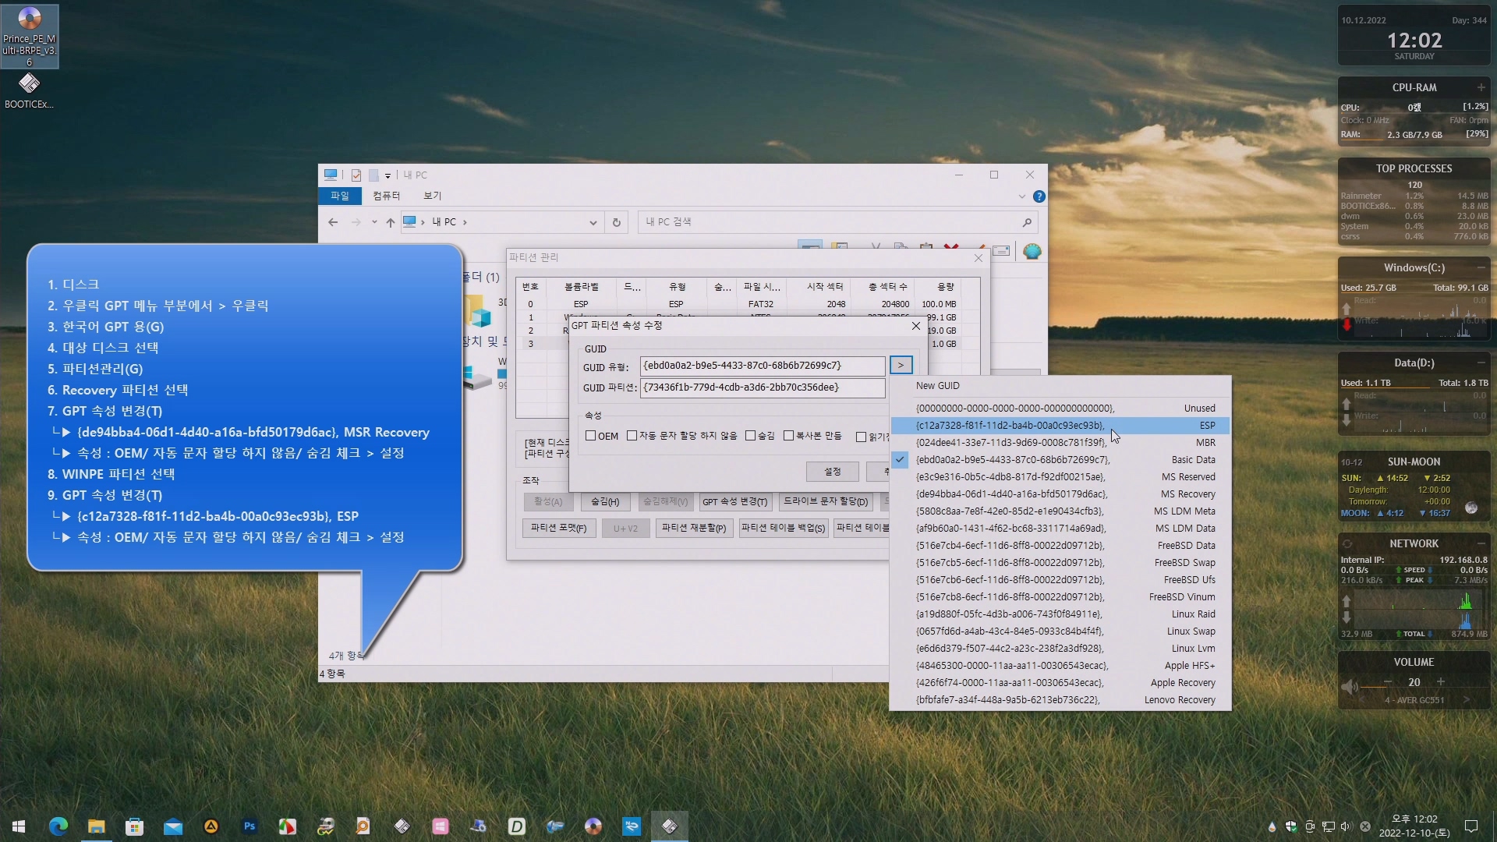This screenshot has width=1497, height=842.
Task: Collapse the NETWORK widget section
Action: [x=1481, y=543]
